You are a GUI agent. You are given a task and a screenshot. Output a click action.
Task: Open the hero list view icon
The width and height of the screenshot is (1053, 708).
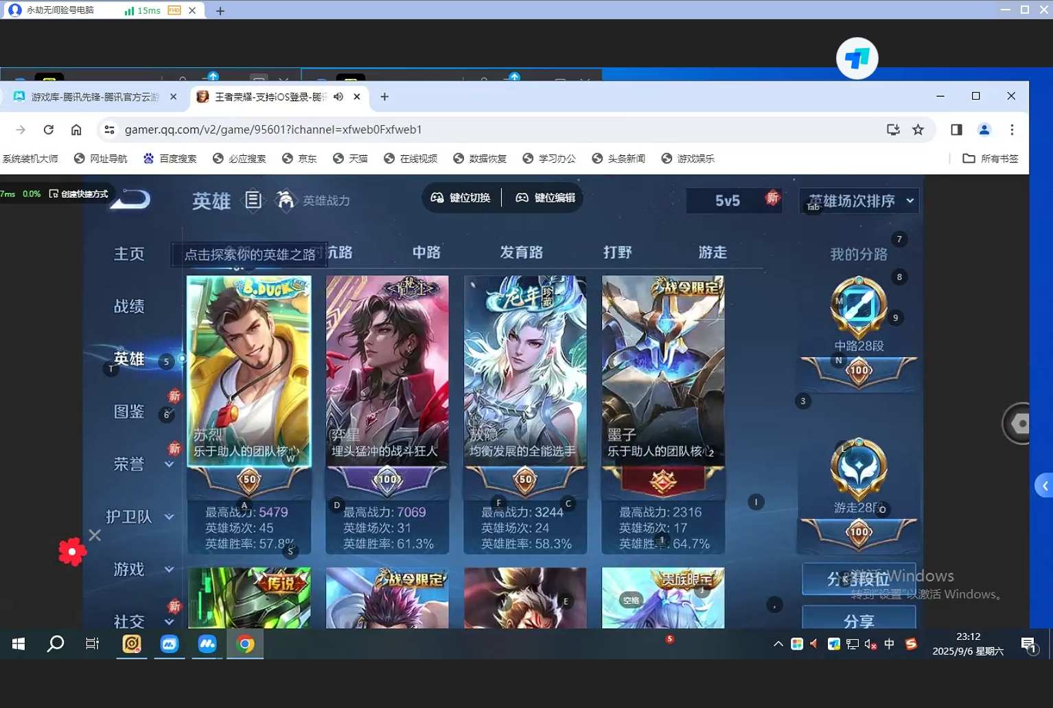click(253, 200)
